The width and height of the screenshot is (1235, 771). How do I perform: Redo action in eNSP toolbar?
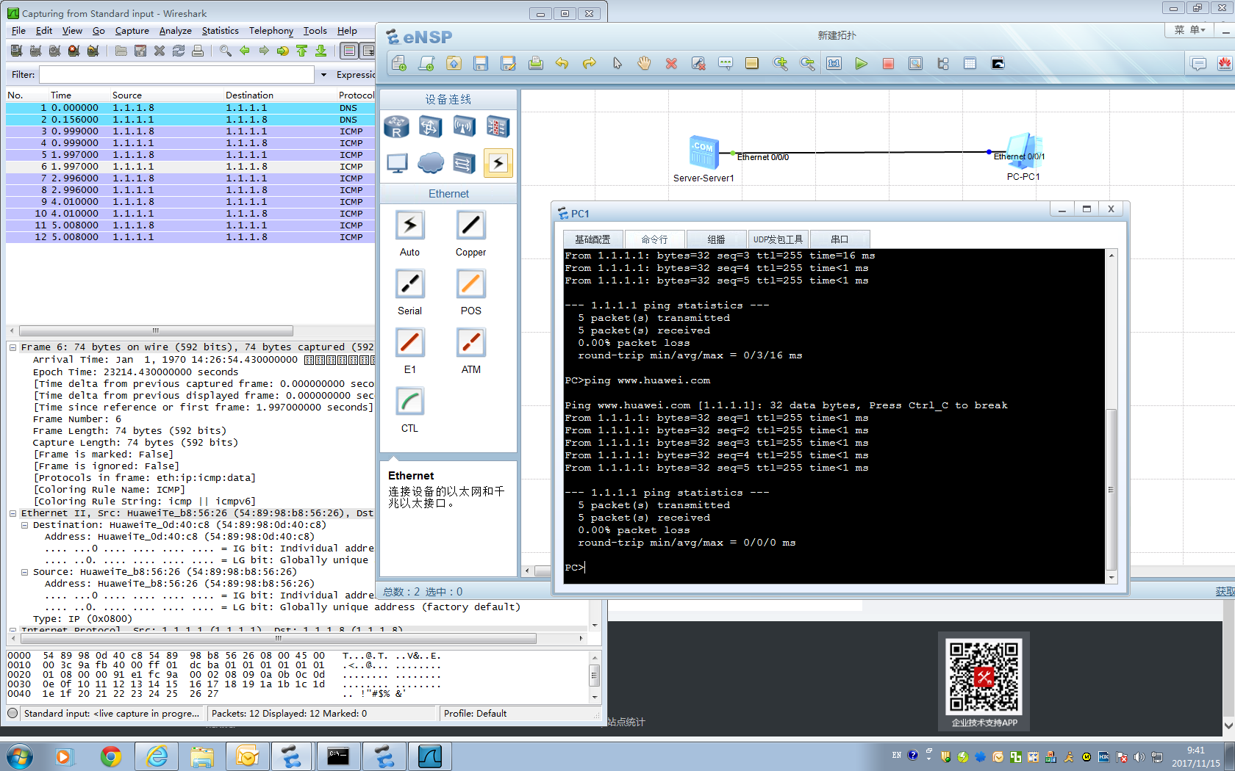click(590, 64)
